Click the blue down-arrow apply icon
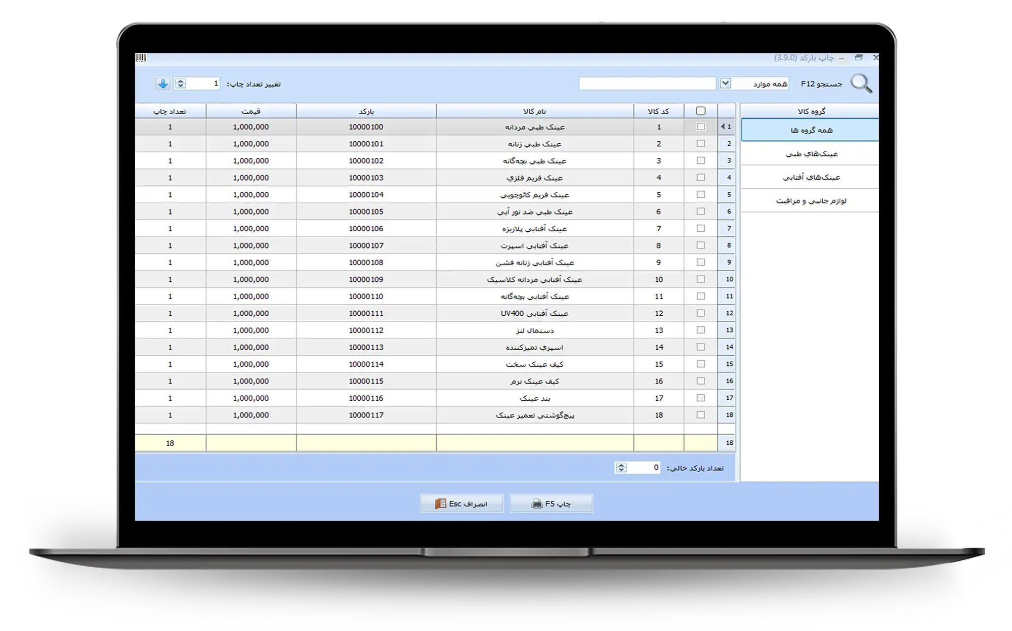The height and width of the screenshot is (631, 1012). click(162, 84)
